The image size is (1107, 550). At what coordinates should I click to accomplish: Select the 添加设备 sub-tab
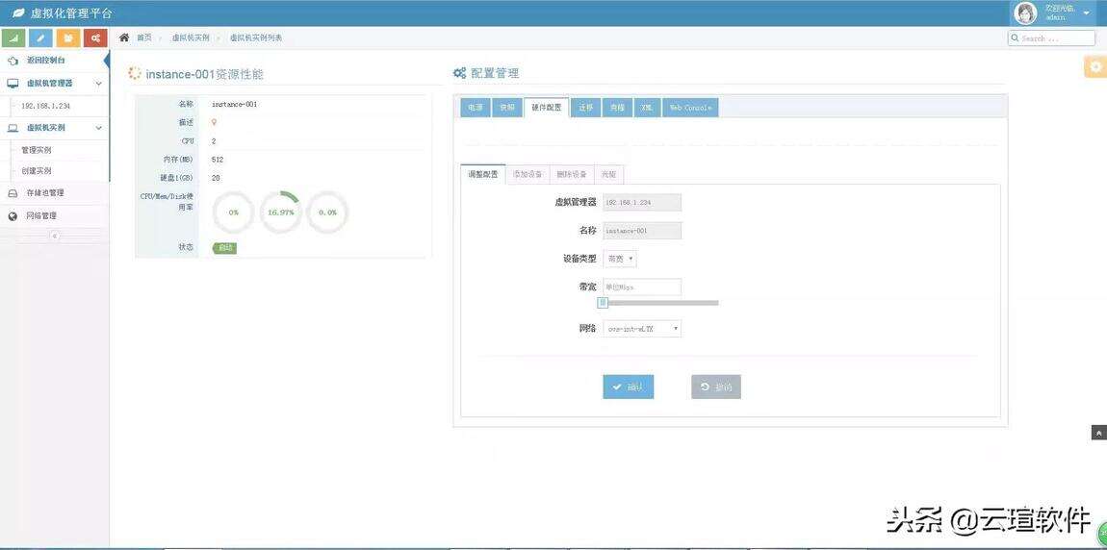point(528,174)
